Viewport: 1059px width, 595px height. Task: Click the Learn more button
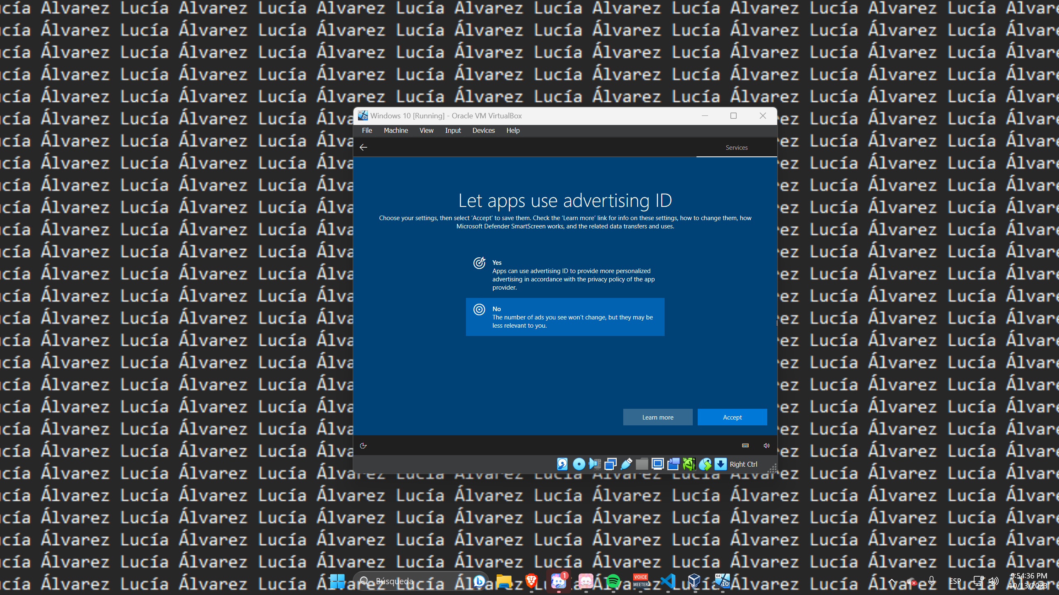(x=658, y=417)
